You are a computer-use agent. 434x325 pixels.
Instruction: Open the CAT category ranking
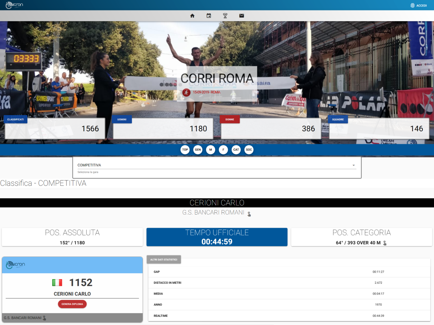click(236, 150)
